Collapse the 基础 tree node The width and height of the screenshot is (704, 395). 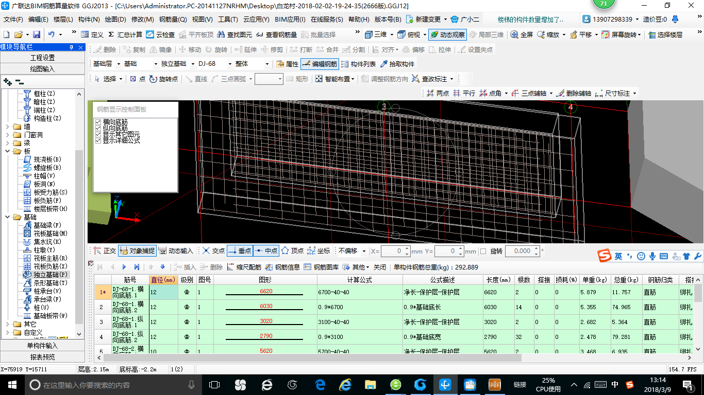coord(7,217)
